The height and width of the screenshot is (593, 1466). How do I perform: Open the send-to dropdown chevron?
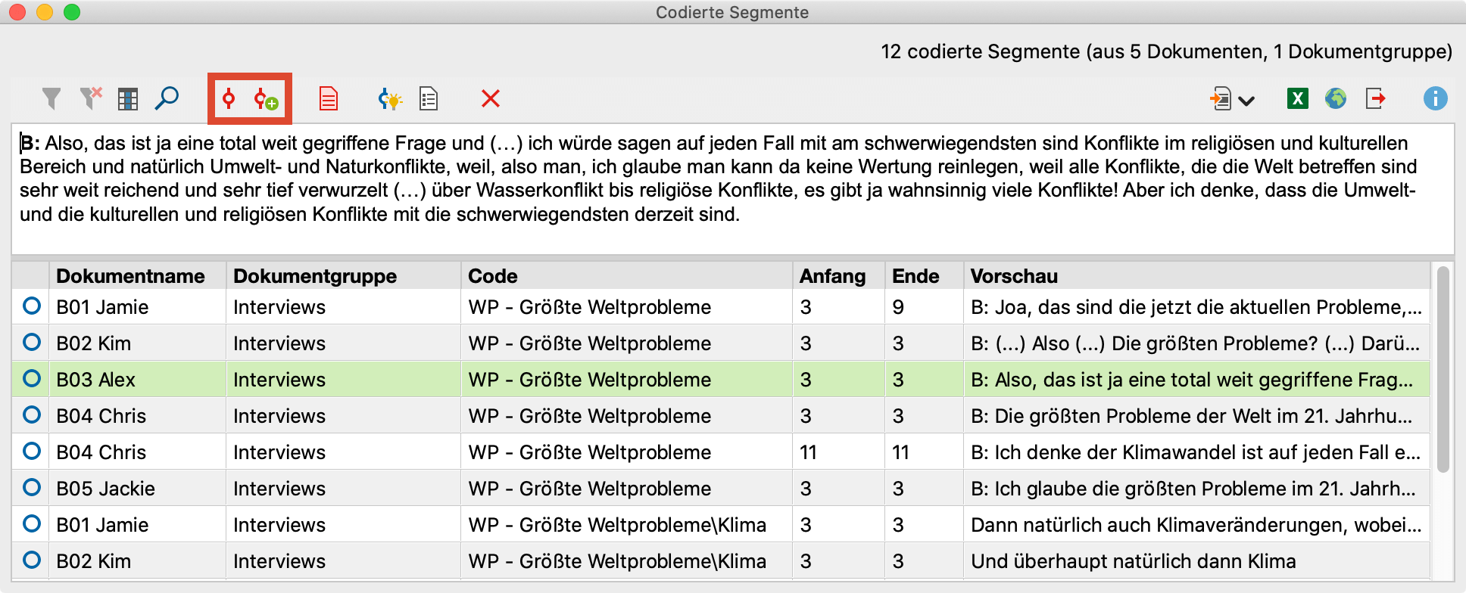pyautogui.click(x=1246, y=98)
